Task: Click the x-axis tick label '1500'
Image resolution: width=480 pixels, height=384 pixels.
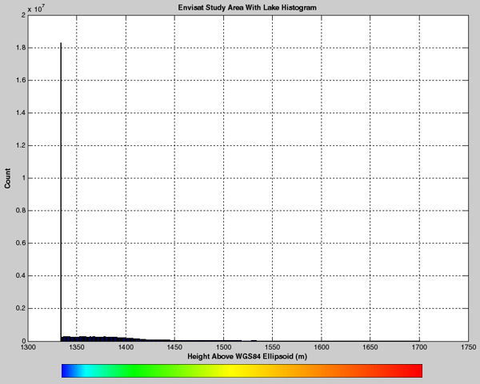Action: [223, 347]
